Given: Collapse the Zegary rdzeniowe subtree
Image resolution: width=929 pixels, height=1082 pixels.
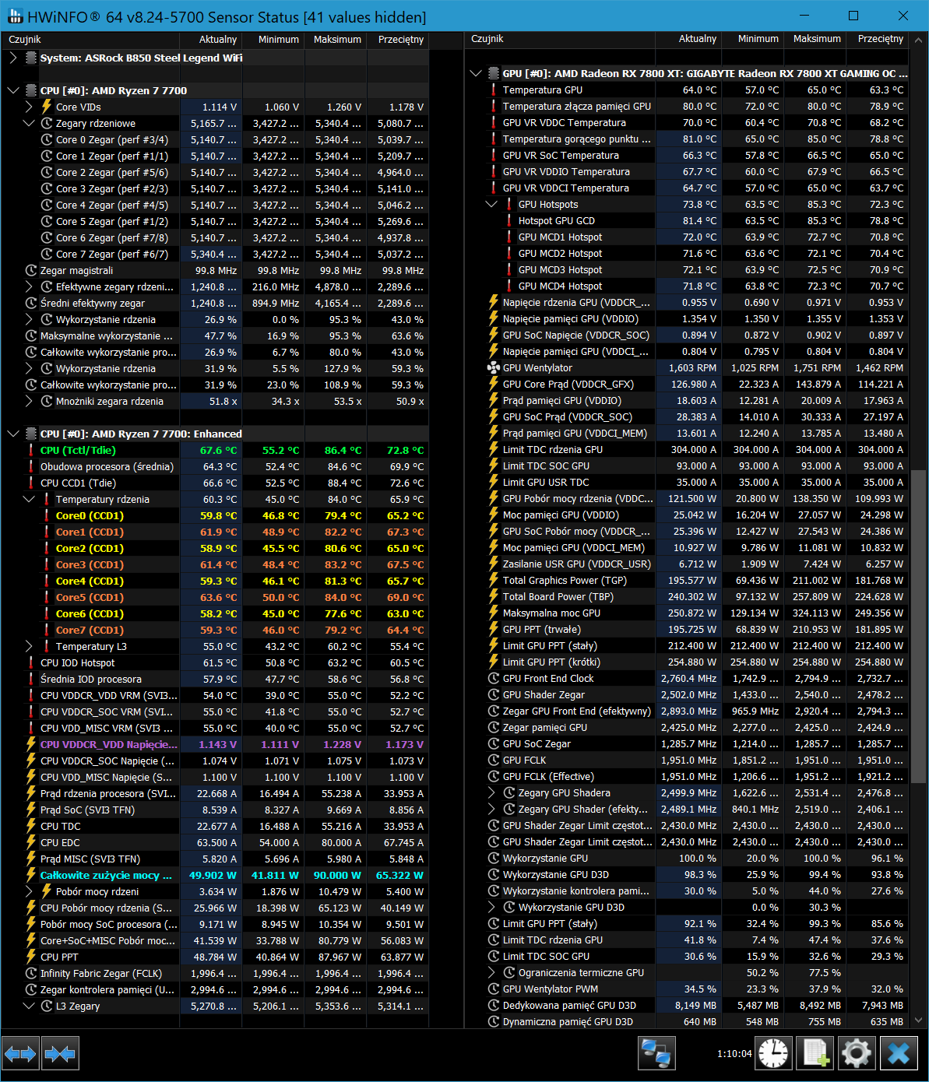Looking at the screenshot, I should 29,123.
